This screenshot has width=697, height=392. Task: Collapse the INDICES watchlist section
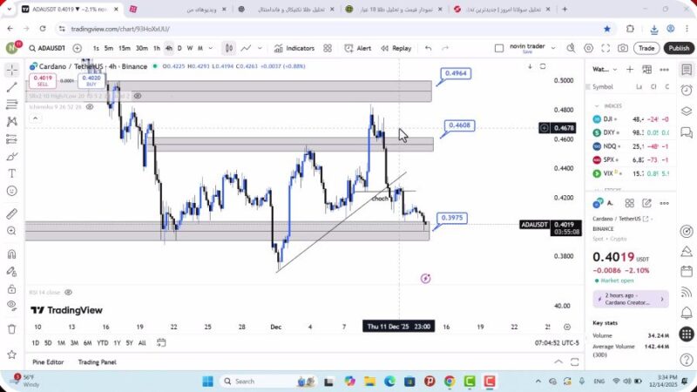(x=595, y=105)
